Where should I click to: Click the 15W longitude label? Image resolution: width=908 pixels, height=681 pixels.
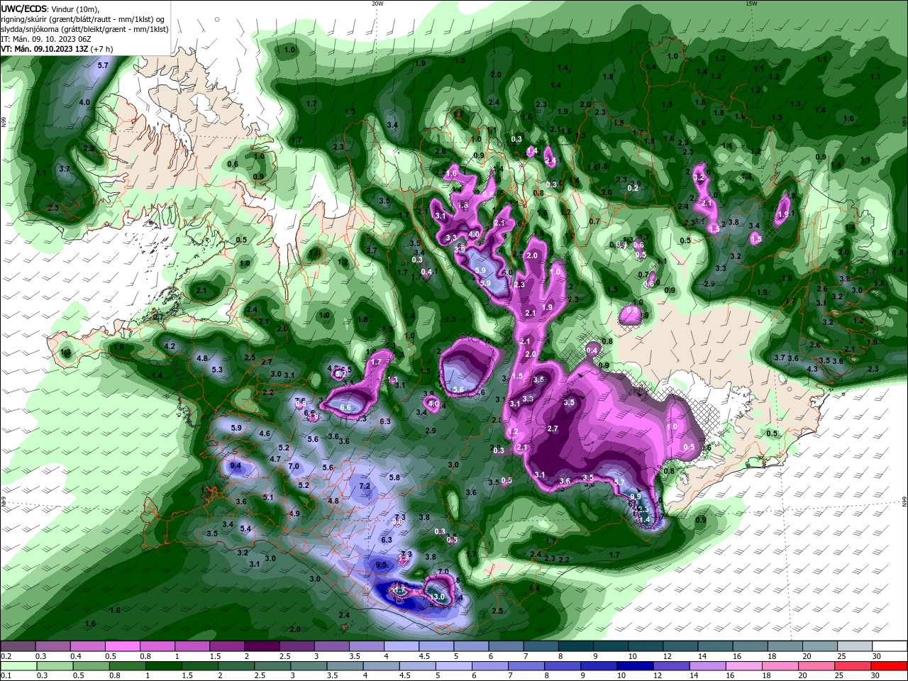pos(751,4)
